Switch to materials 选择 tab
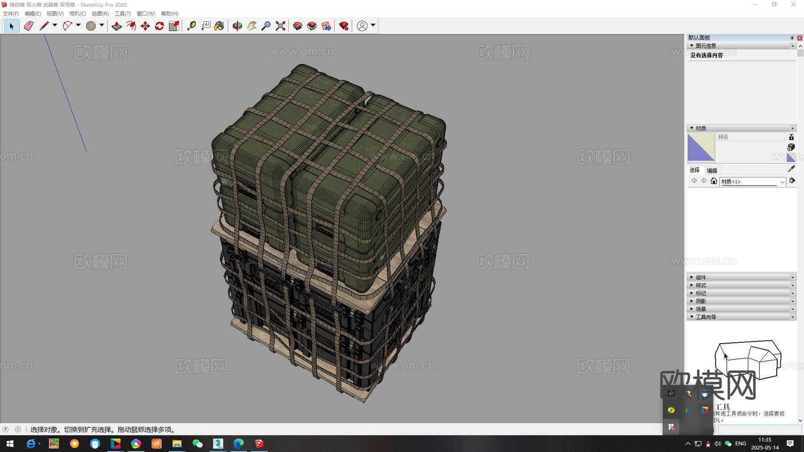804x452 pixels. (695, 170)
